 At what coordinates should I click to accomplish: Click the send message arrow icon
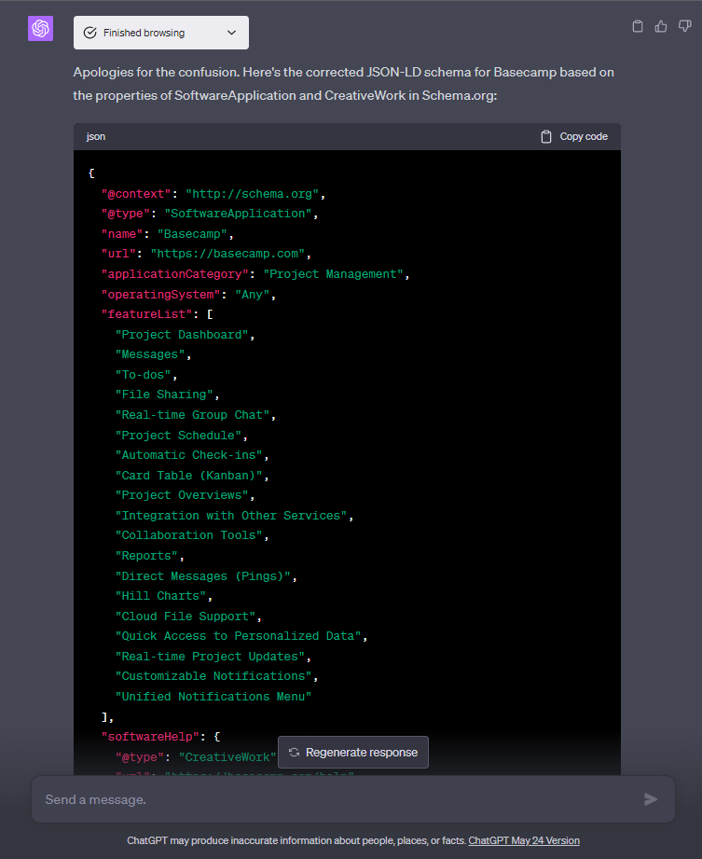click(651, 799)
